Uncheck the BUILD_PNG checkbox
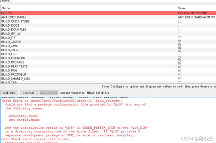This screenshot has width=216, height=143. pos(179,71)
